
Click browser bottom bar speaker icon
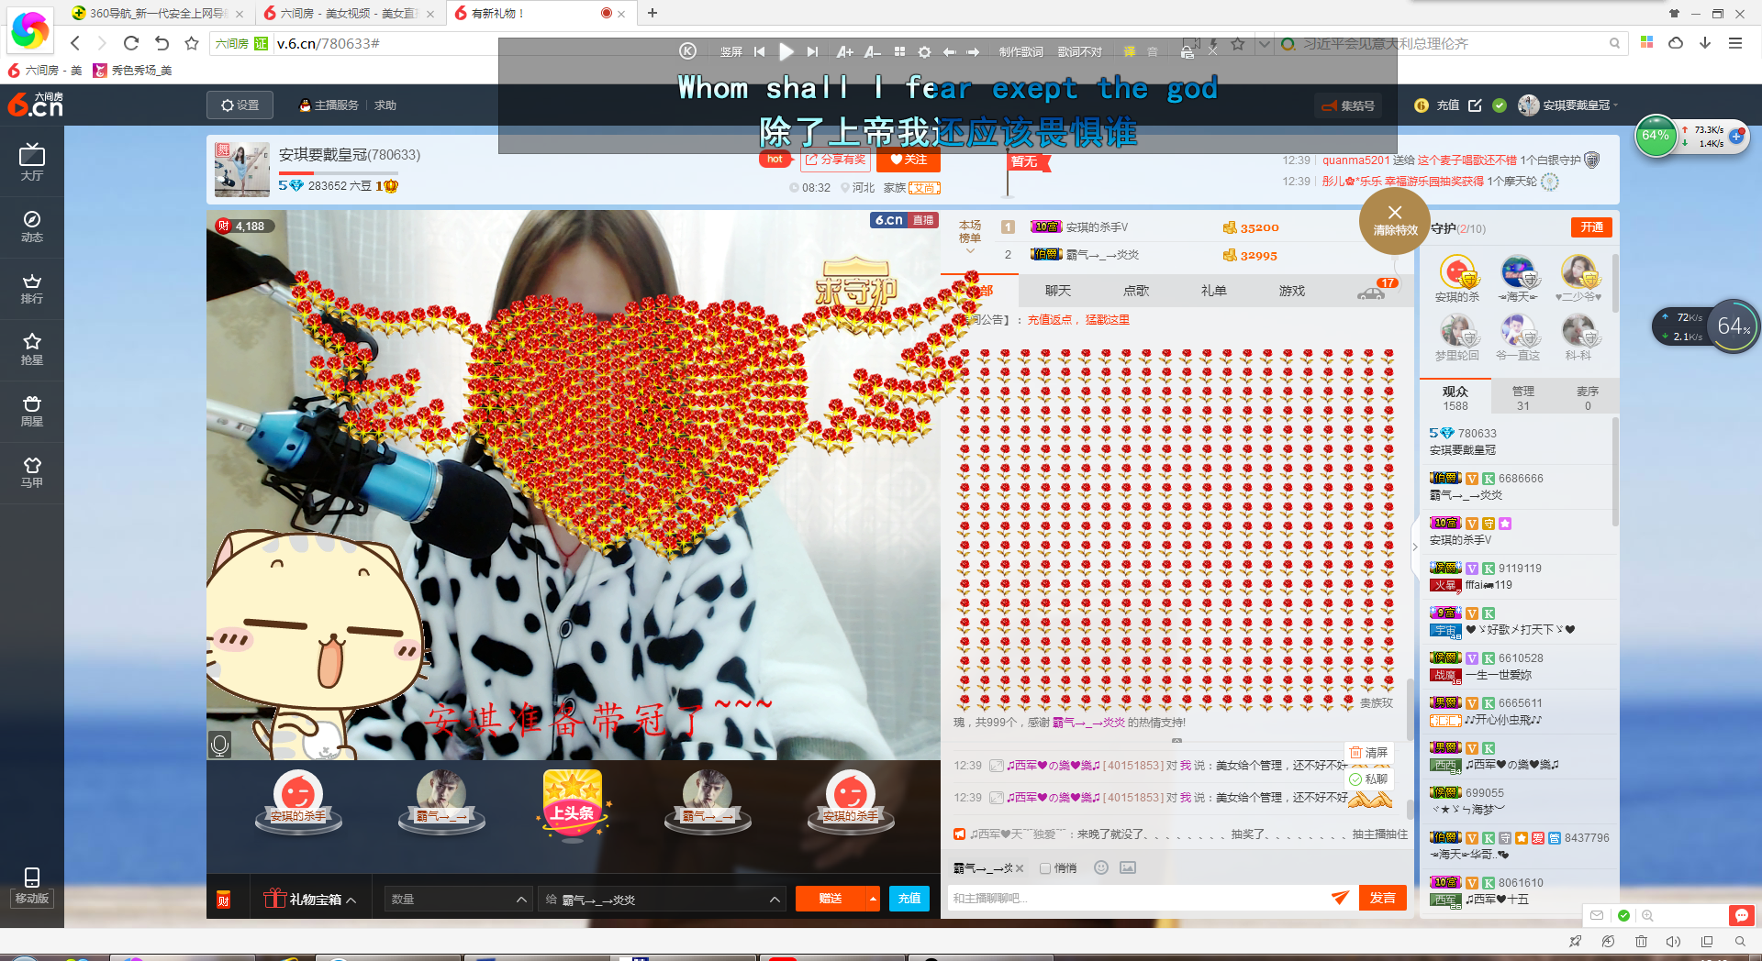coord(1673,942)
